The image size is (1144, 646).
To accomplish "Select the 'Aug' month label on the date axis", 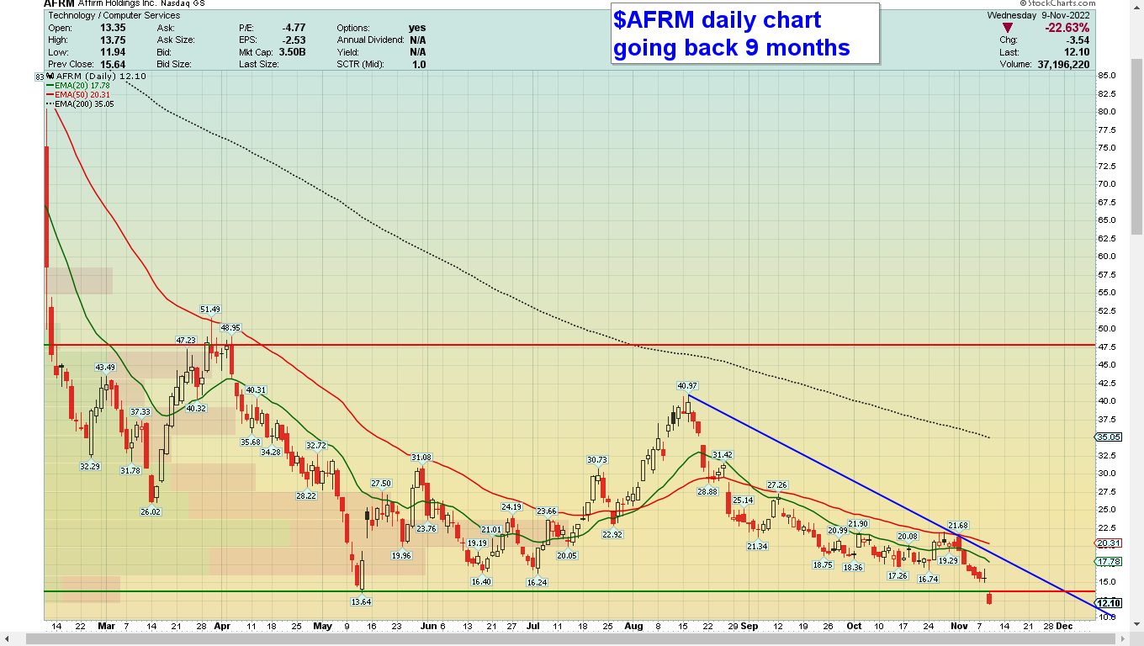I will [634, 626].
